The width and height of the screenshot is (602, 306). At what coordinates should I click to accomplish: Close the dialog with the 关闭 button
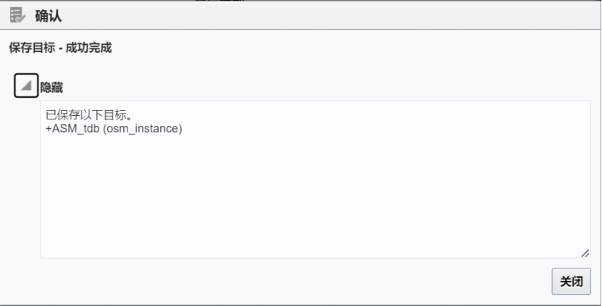[x=572, y=281]
